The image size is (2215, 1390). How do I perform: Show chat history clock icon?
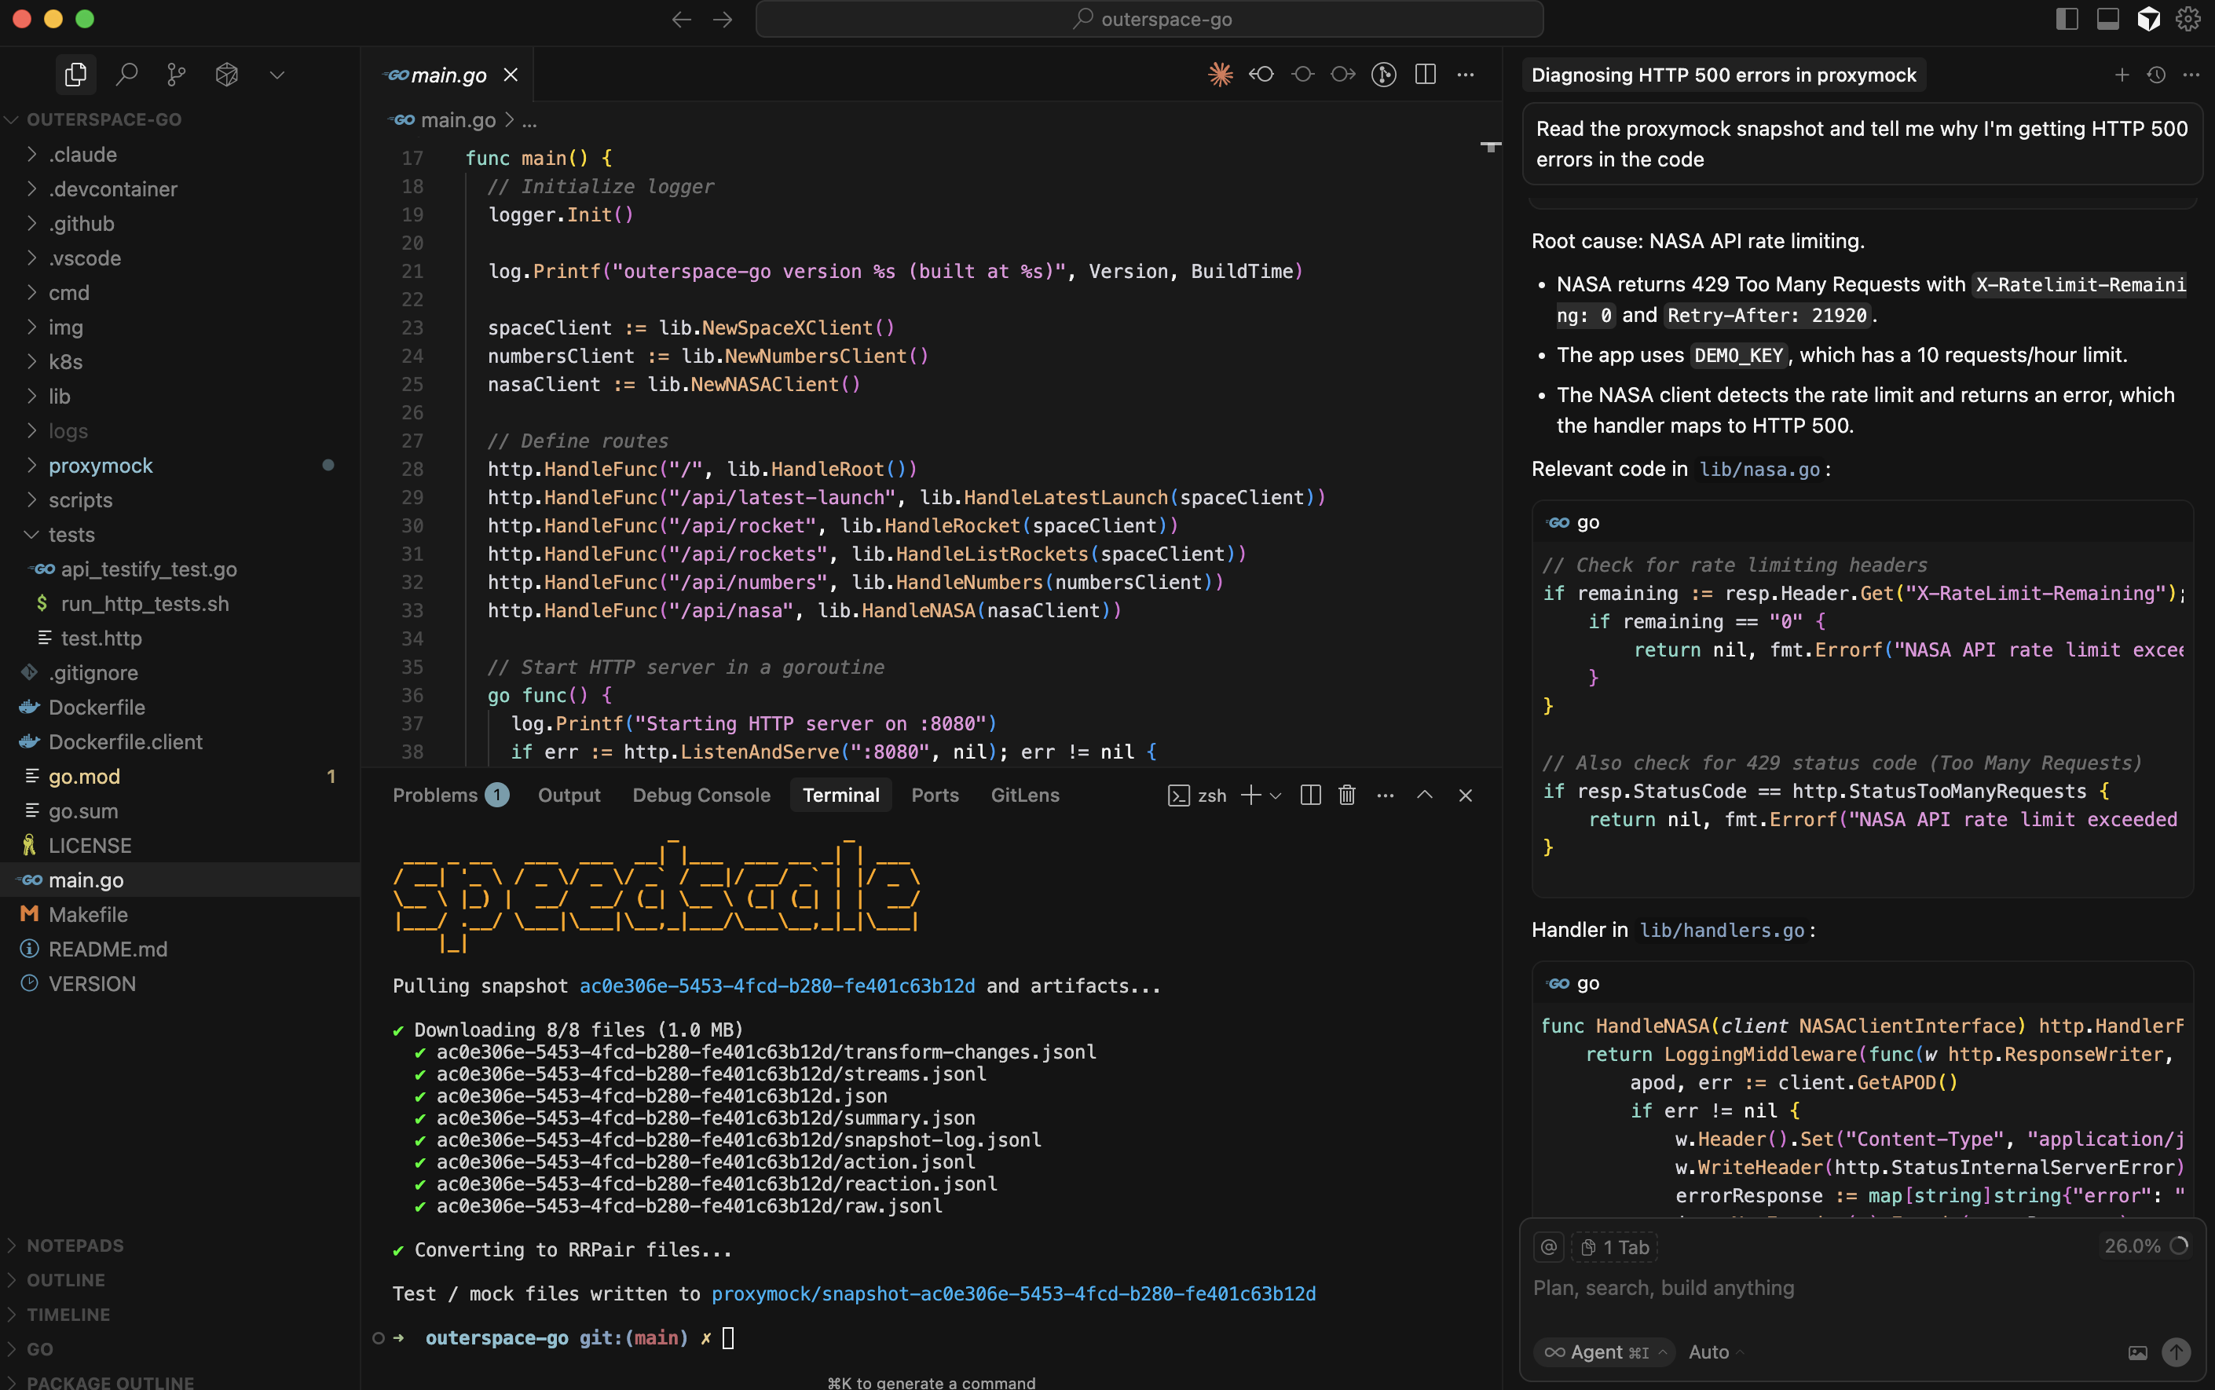[2156, 75]
